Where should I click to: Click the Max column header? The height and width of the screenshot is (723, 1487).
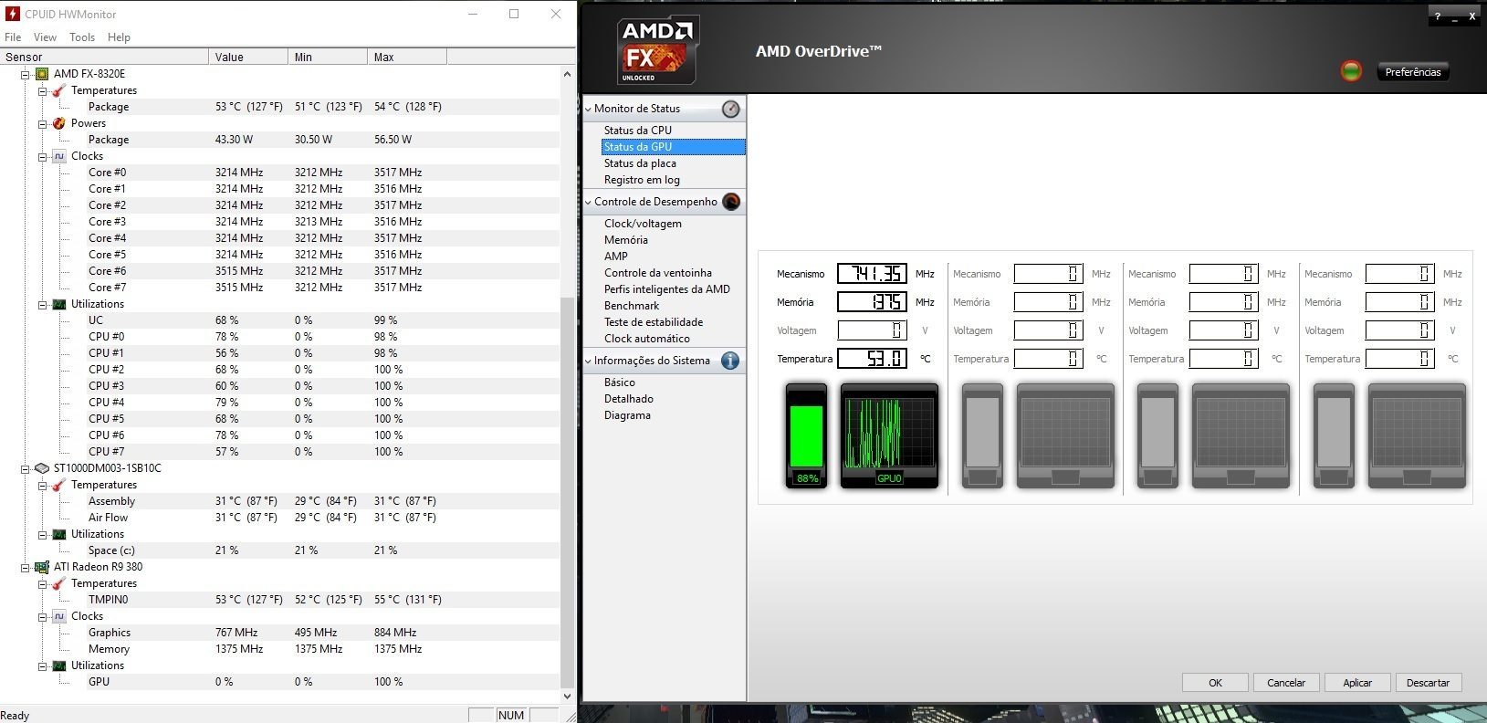pos(407,57)
